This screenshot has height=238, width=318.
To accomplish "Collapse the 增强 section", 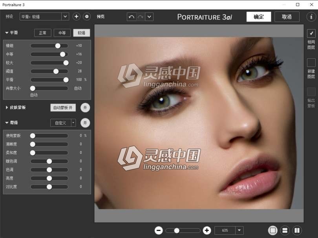I will (7, 123).
